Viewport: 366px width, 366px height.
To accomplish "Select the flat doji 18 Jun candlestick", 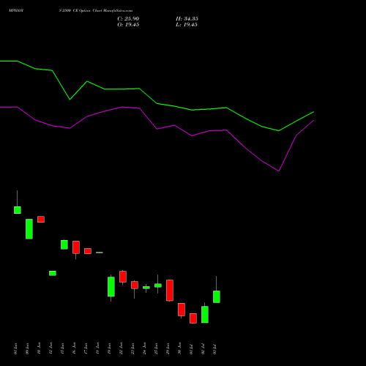I will click(100, 253).
